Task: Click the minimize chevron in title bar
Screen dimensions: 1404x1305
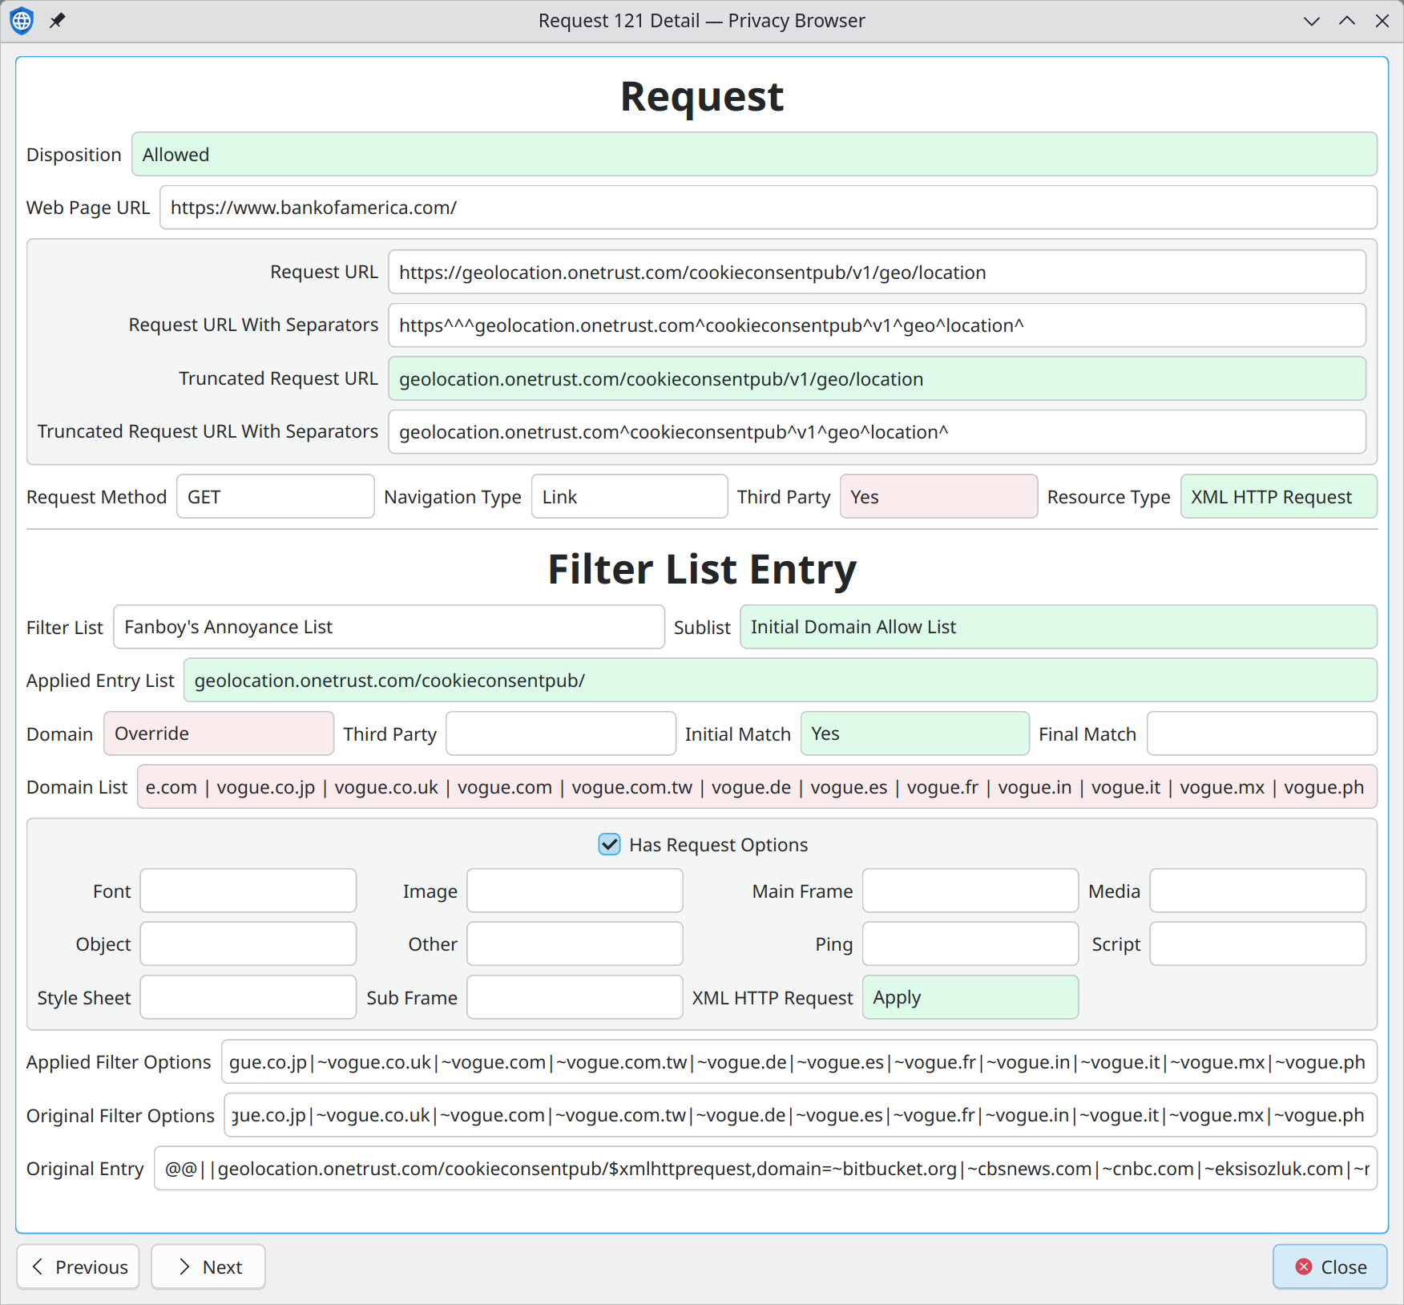Action: point(1311,21)
